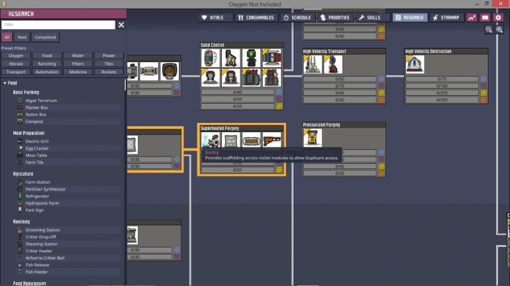Select Hydroponic Farm in the list
The width and height of the screenshot is (510, 286).
click(68, 203)
